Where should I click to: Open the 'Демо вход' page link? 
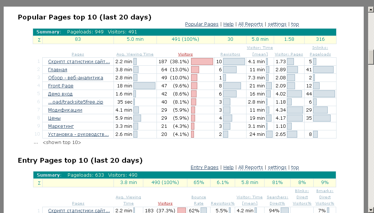pyautogui.click(x=60, y=94)
